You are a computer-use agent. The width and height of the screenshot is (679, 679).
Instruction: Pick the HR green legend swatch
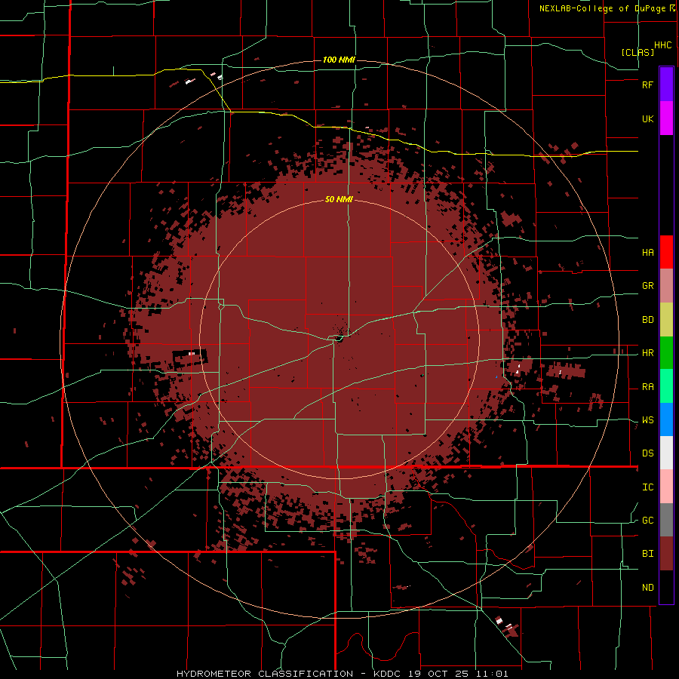(x=666, y=353)
